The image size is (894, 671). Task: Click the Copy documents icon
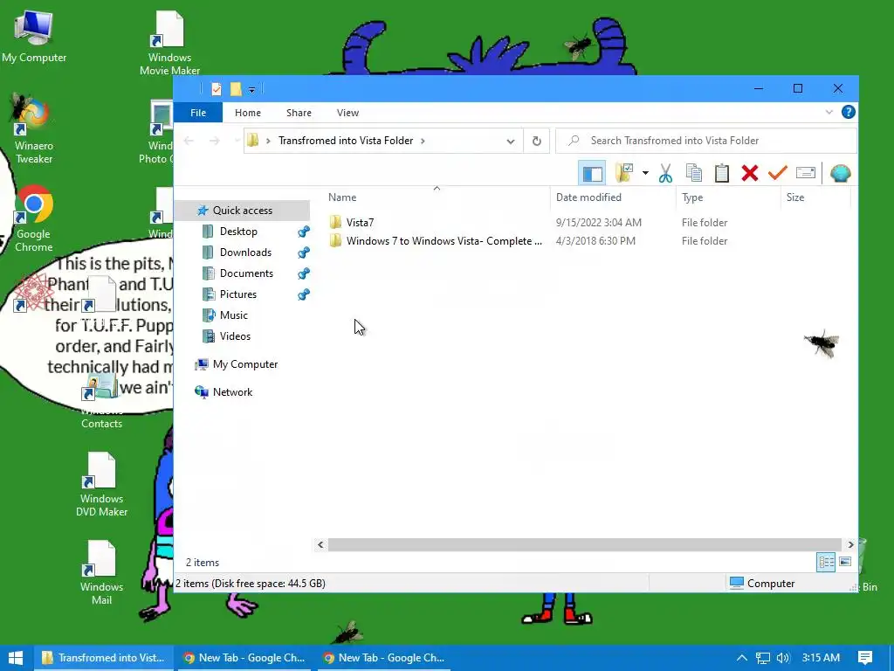694,173
